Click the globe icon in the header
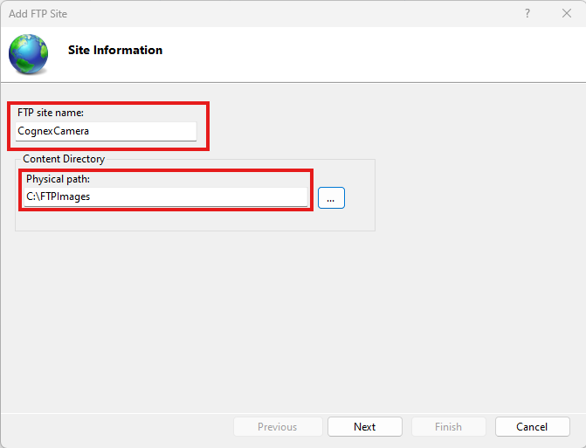586x448 pixels. point(28,53)
